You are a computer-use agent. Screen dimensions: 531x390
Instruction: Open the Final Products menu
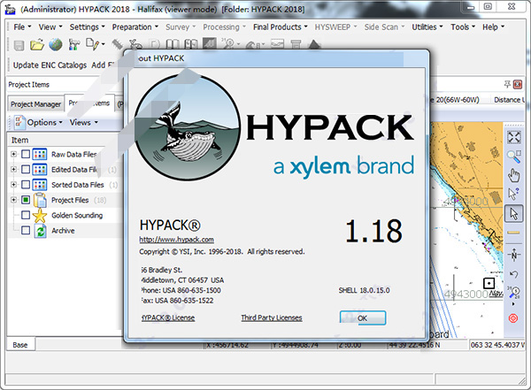point(281,27)
